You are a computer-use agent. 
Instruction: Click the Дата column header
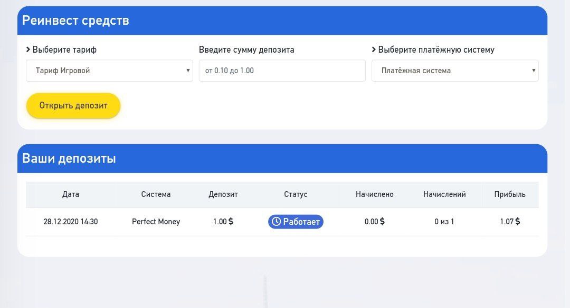71,194
